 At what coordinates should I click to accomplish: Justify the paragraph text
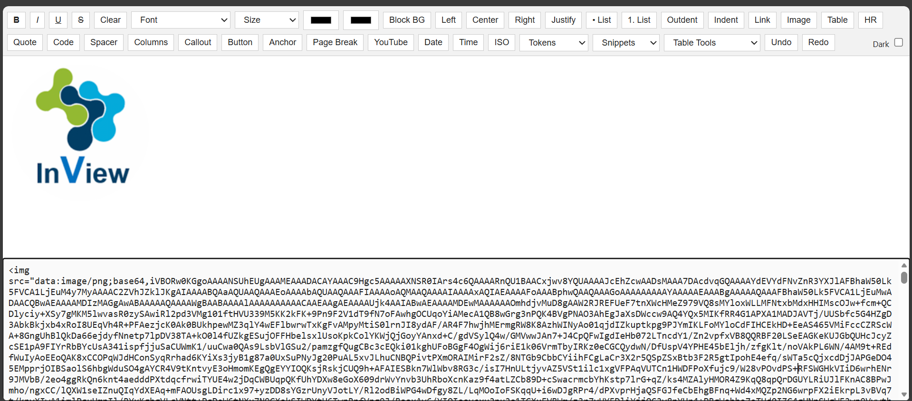coord(564,20)
